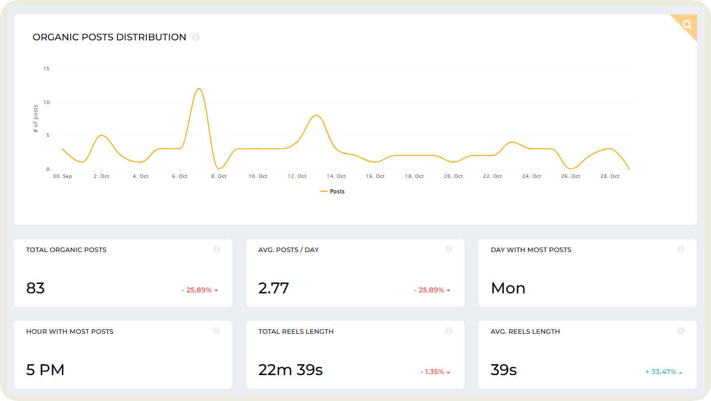Viewport: 711px width, 401px height.
Task: Click the info icon on Hour With Most Posts
Action: coord(217,330)
